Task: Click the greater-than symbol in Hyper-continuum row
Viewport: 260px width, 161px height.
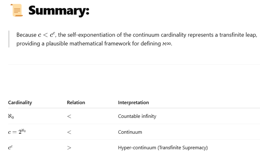Action: [69, 148]
